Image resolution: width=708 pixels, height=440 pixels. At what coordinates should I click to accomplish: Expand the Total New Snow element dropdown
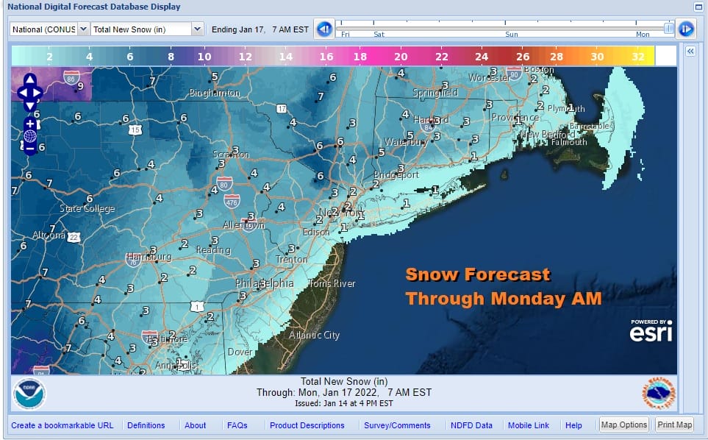(x=147, y=29)
